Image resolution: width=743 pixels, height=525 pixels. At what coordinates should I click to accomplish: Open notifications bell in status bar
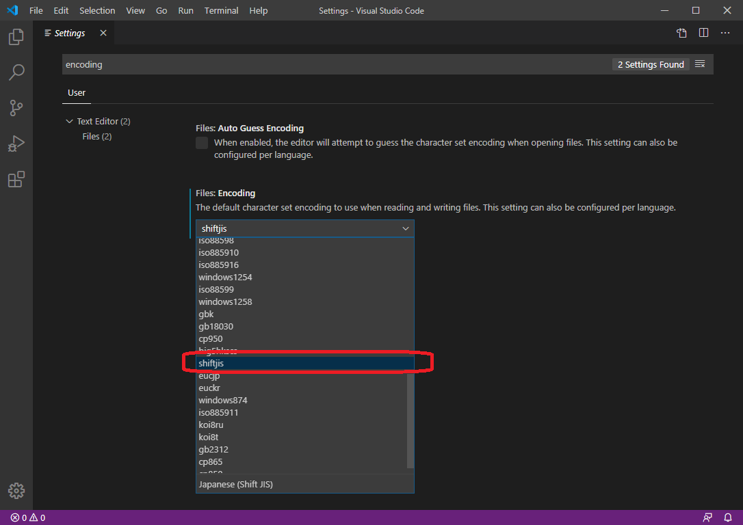point(729,517)
